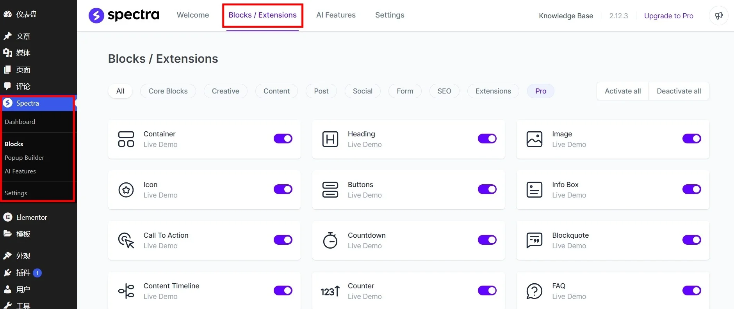The height and width of the screenshot is (309, 734).
Task: Open the Knowledge Base link
Action: coord(566,16)
